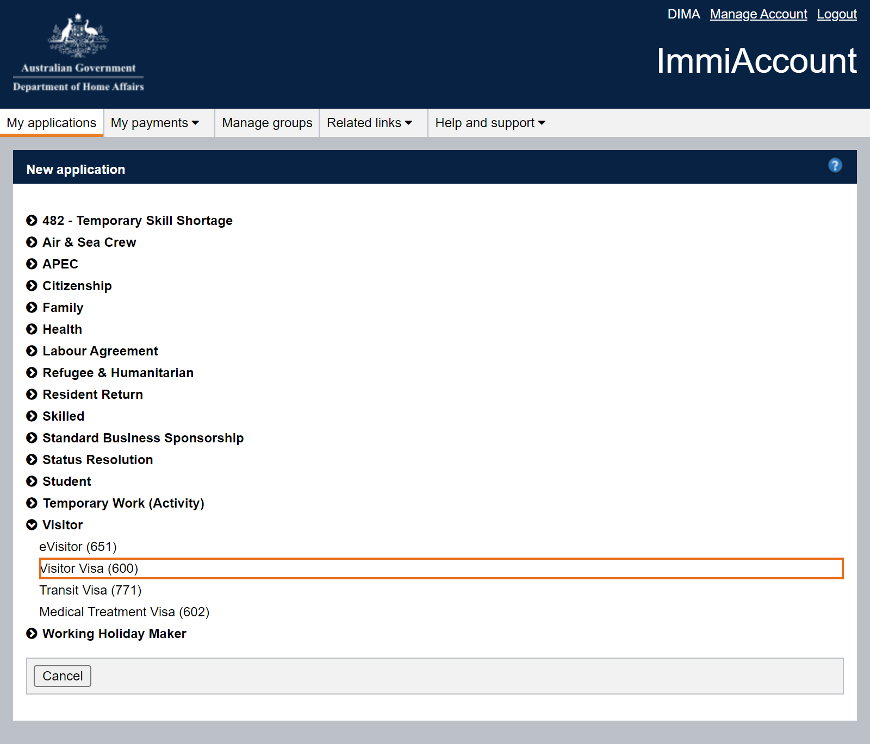Click the Australian Government crest logo
The height and width of the screenshot is (744, 870).
(78, 53)
